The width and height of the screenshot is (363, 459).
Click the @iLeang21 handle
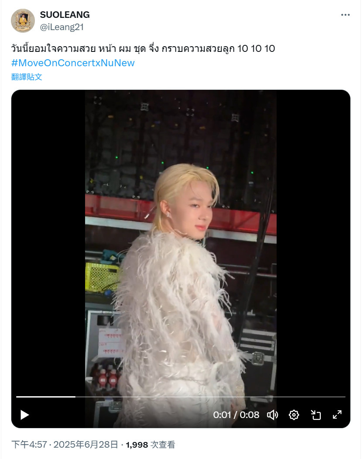[62, 27]
